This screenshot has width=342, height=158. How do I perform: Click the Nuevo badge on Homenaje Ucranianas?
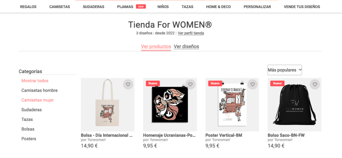153,84
